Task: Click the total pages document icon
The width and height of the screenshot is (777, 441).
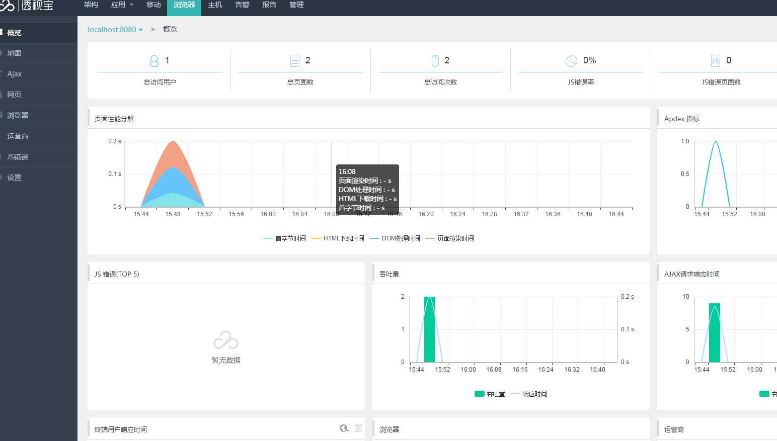Action: pos(295,61)
